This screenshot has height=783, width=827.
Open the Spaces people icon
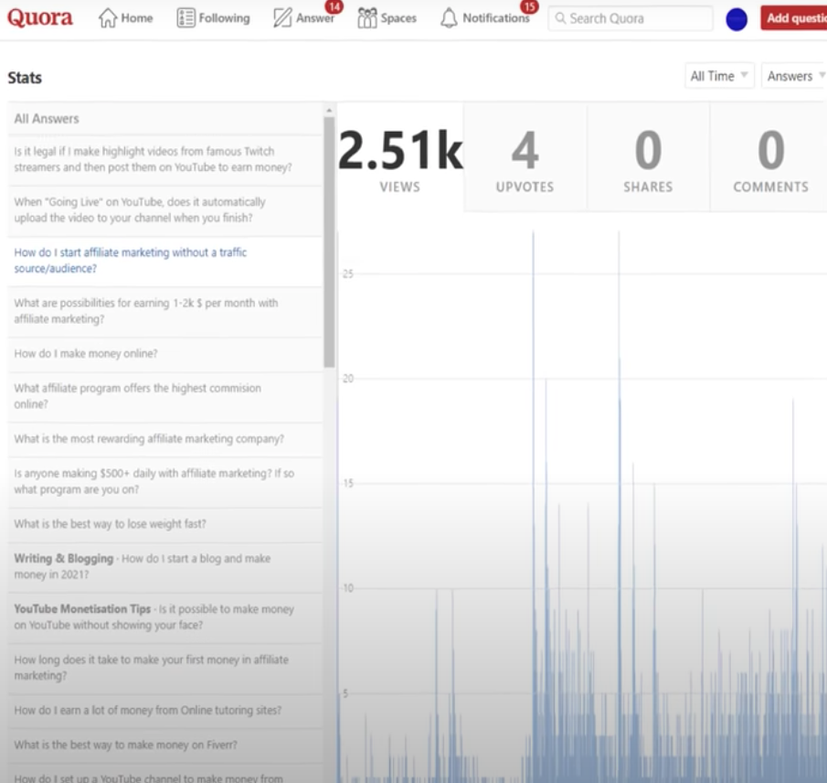pyautogui.click(x=367, y=18)
